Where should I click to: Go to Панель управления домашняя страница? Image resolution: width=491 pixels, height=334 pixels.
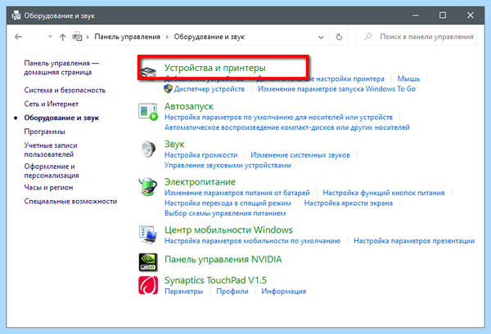(61, 68)
